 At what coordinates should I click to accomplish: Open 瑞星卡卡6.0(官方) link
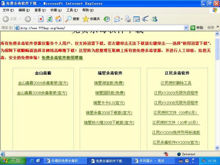click(x=109, y=103)
